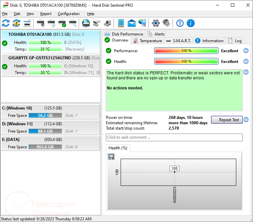The width and height of the screenshot is (253, 222).
Task: Click the help icon beside Performance rating
Action: click(x=246, y=51)
